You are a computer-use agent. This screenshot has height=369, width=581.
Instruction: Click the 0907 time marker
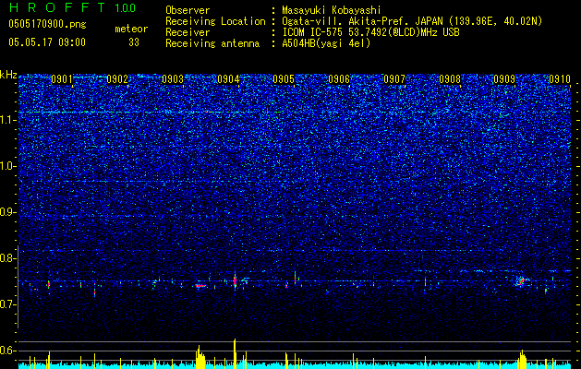tap(394, 79)
